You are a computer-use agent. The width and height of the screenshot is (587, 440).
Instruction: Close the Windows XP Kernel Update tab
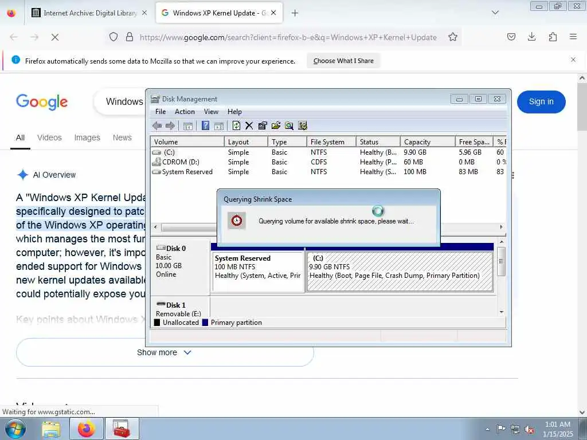273,13
